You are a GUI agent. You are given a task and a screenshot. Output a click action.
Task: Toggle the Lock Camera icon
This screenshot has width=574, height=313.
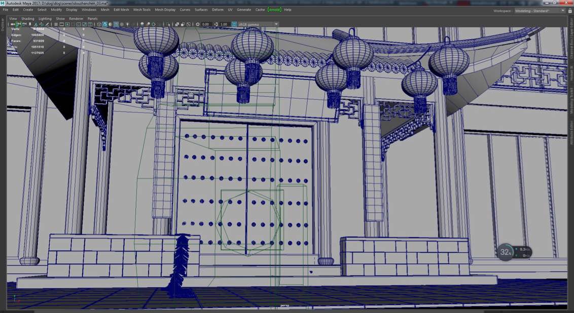coord(17,24)
